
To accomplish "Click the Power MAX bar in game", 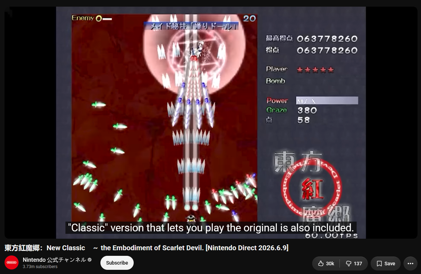I will pyautogui.click(x=327, y=101).
